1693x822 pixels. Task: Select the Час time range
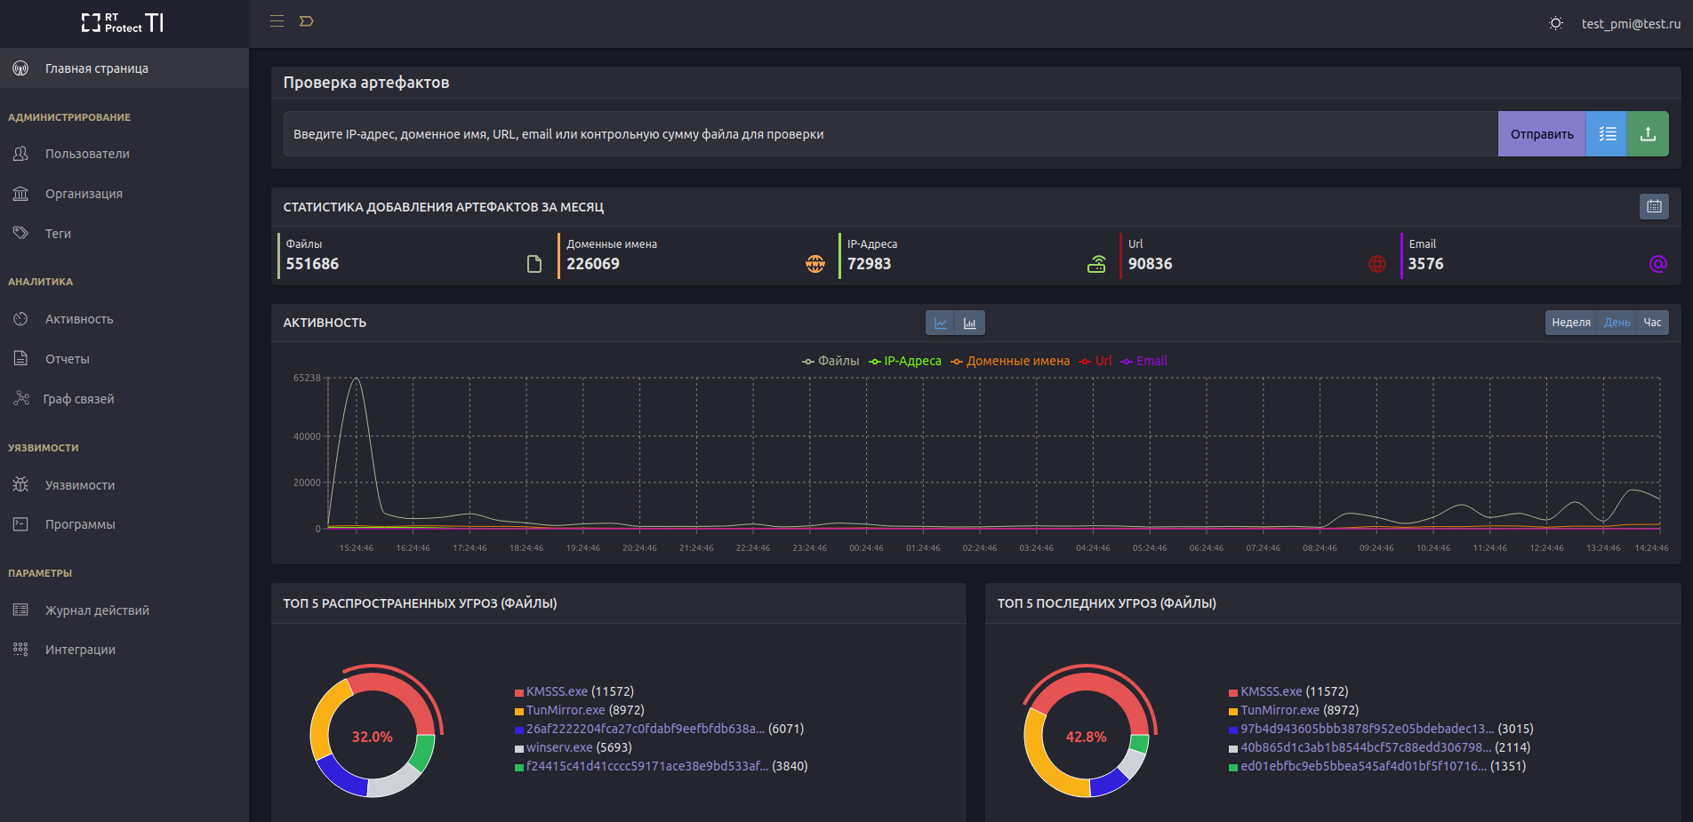(x=1652, y=323)
